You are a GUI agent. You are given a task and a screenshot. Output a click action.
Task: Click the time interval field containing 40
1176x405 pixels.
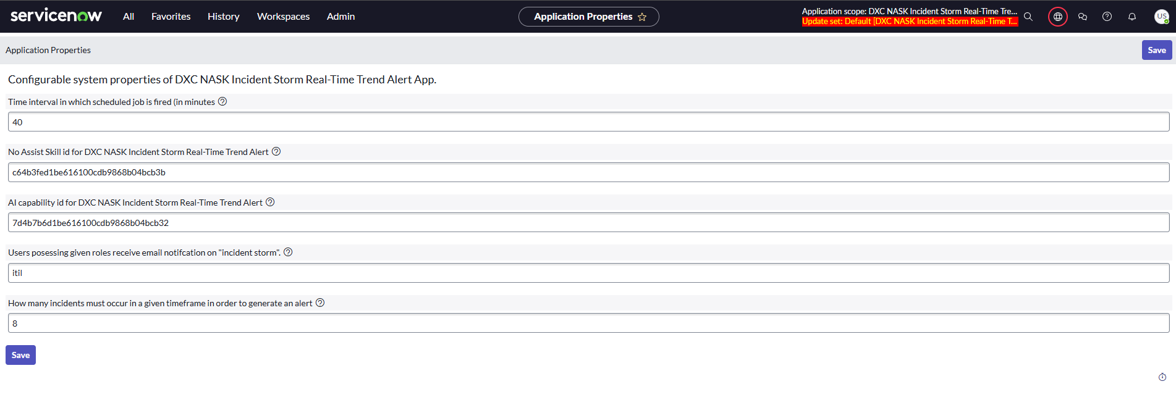tap(588, 122)
